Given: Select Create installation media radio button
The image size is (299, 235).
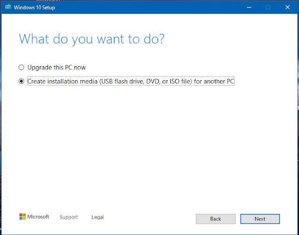Looking at the screenshot, I should point(21,81).
